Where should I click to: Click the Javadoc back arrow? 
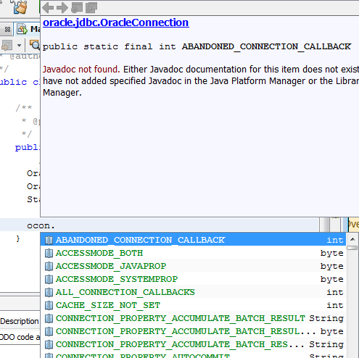pos(48,8)
